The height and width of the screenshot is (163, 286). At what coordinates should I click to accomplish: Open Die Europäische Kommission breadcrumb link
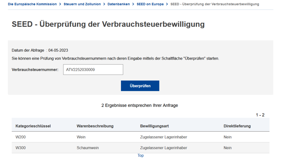point(32,4)
